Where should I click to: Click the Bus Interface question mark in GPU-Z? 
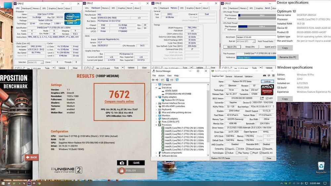[x=273, y=107]
